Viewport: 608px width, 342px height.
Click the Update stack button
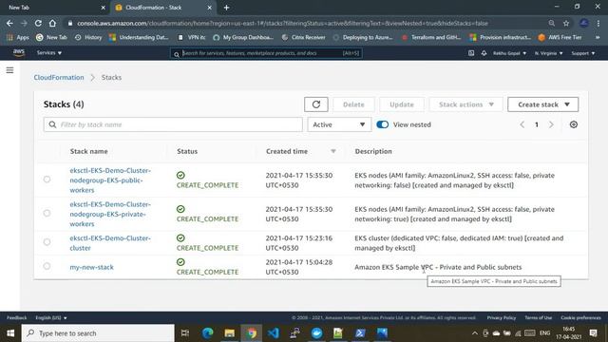402,104
